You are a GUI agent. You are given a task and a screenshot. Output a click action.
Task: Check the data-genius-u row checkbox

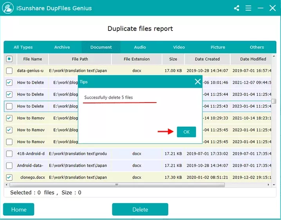9,70
